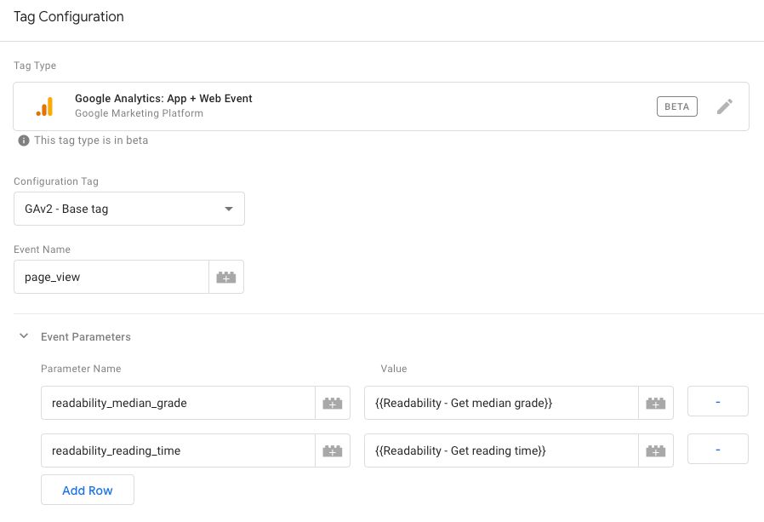764x522 pixels.
Task: Collapse the Event Parameters section
Action: point(23,336)
